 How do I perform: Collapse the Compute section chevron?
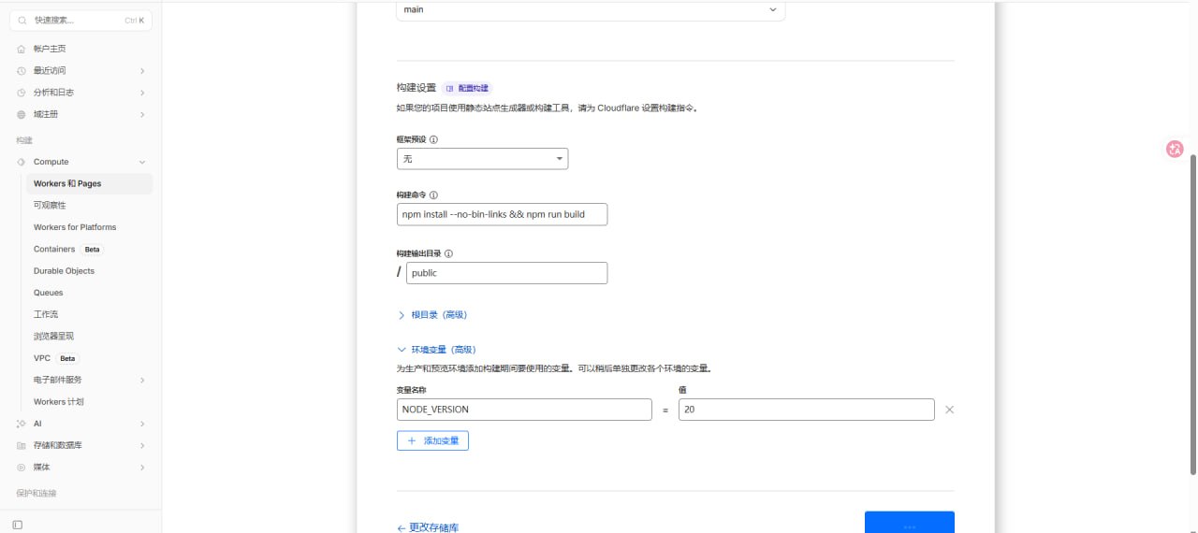click(142, 162)
